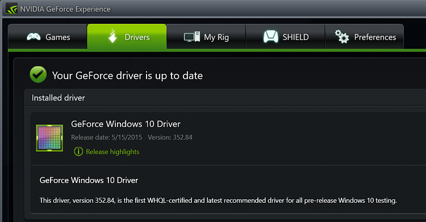
Task: Select the Drivers tab label
Action: click(137, 37)
